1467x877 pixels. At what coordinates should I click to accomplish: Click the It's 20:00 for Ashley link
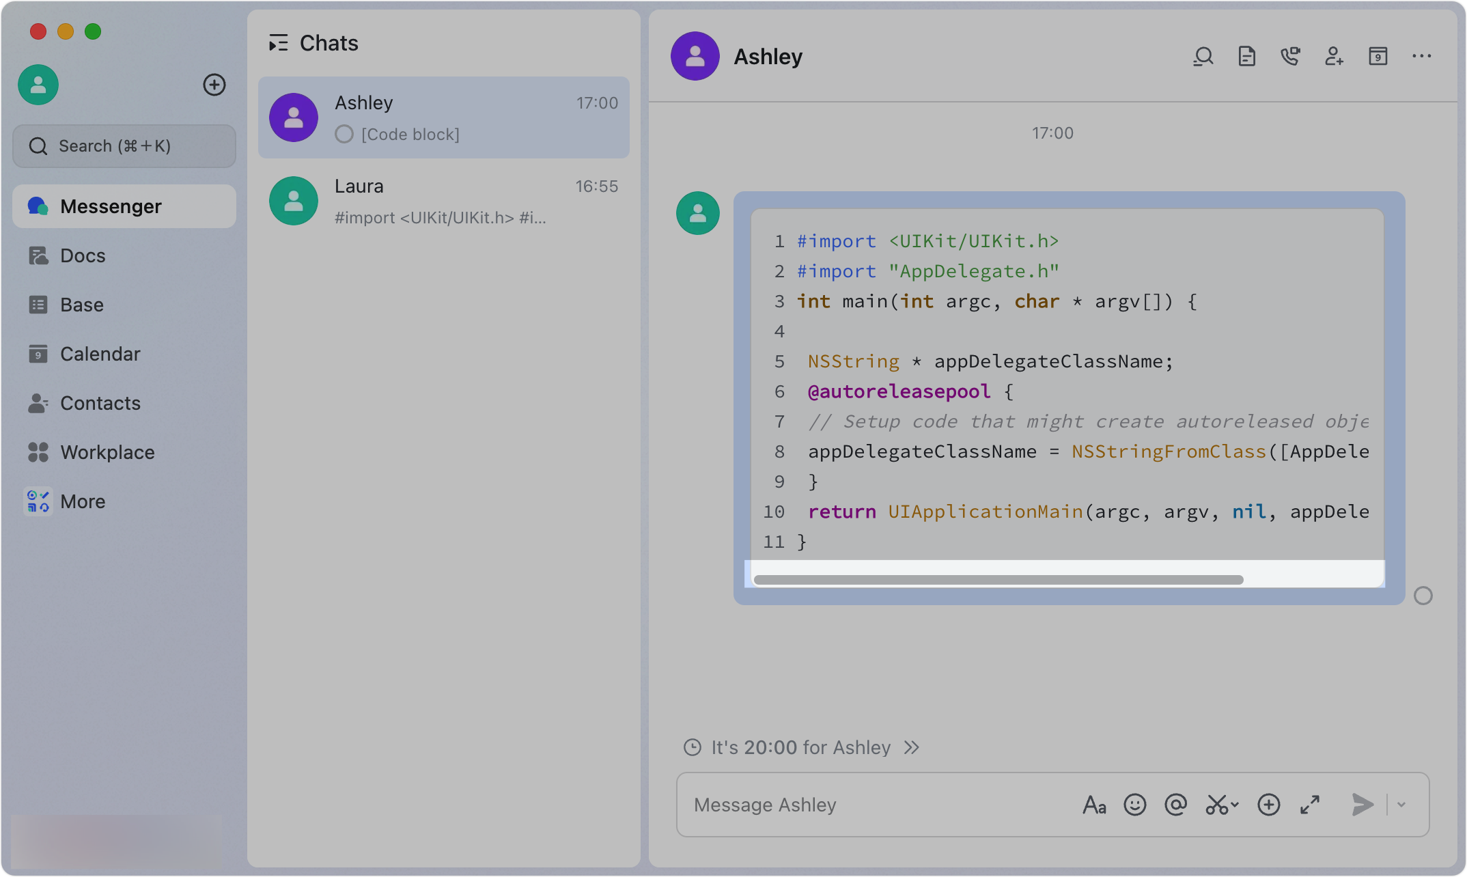pos(799,747)
